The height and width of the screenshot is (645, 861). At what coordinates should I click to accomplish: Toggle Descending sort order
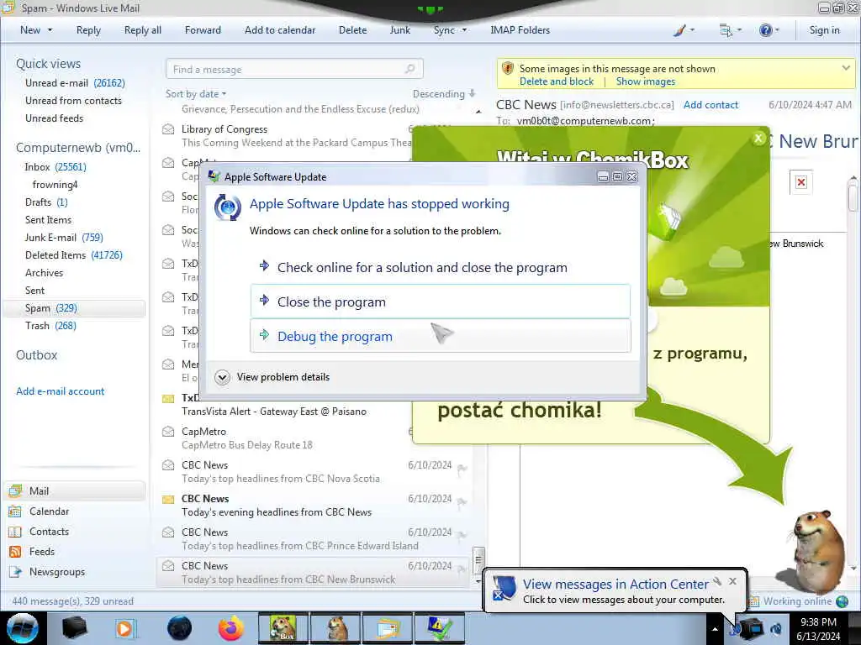click(x=444, y=94)
